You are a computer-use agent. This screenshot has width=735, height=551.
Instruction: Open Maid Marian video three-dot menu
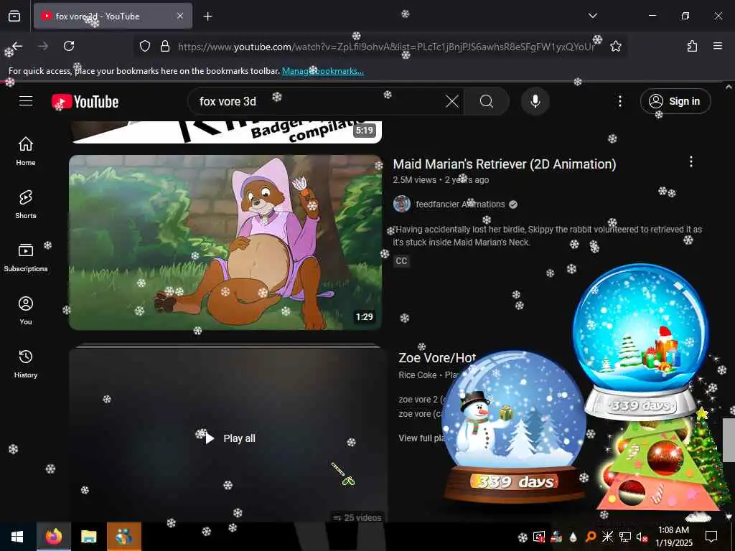point(691,161)
